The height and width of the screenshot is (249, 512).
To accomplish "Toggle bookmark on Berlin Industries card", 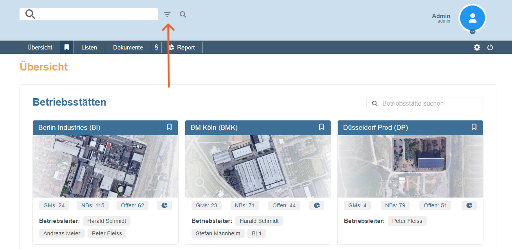I will tap(169, 127).
